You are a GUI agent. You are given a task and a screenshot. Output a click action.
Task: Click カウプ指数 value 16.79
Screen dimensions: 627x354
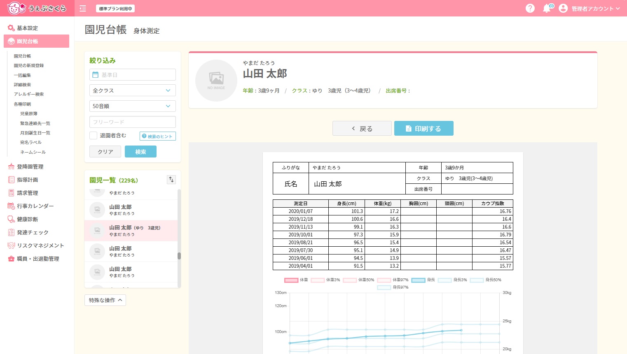coord(505,235)
